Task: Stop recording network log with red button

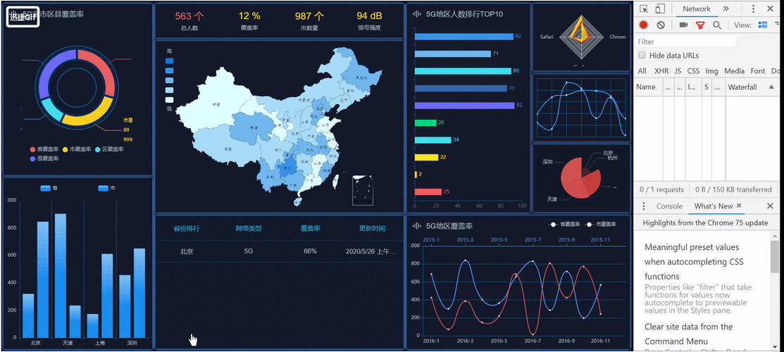Action: (x=643, y=25)
